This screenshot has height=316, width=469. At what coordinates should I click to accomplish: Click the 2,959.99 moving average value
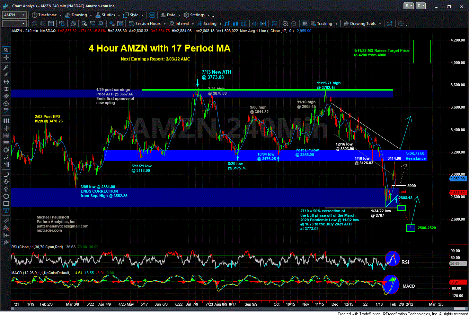pos(304,31)
